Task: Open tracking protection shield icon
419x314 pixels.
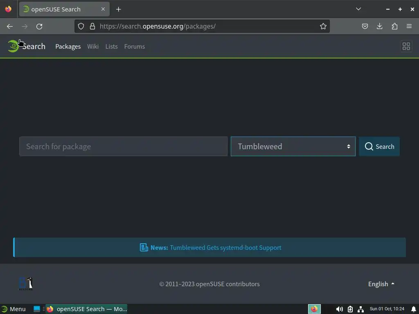Action: tap(81, 26)
